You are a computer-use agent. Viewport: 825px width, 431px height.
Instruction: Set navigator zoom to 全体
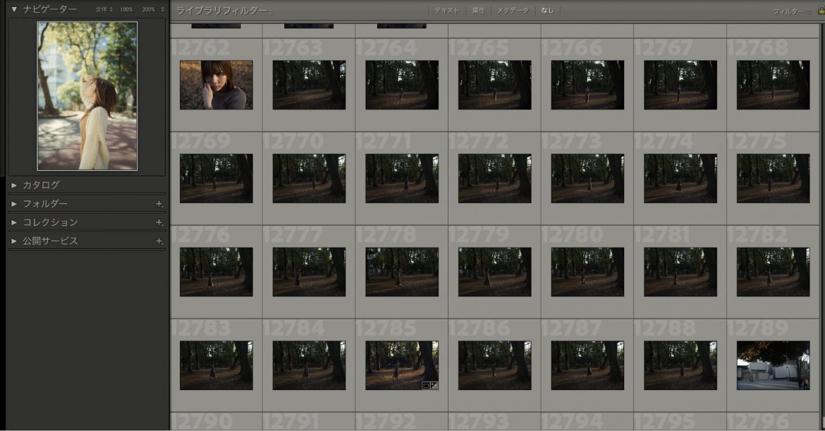pos(102,9)
